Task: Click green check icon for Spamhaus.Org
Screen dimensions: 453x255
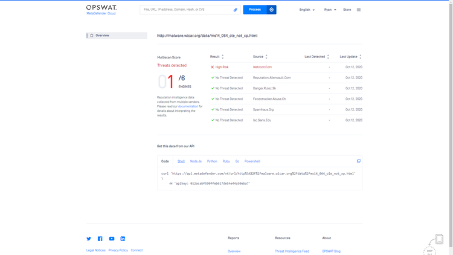Action: point(213,109)
